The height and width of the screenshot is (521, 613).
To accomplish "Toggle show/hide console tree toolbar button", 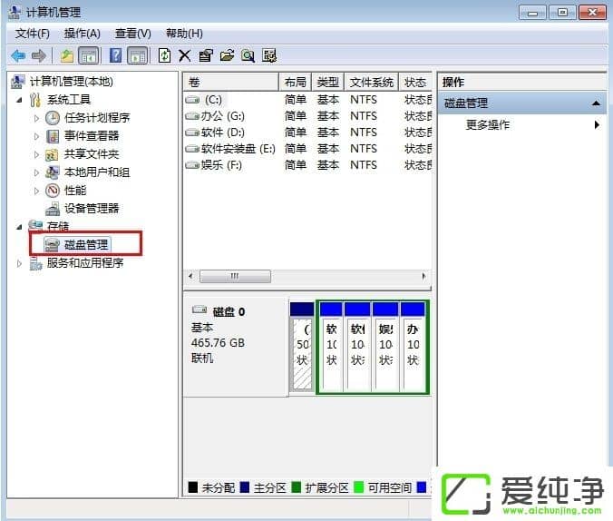I will (88, 56).
